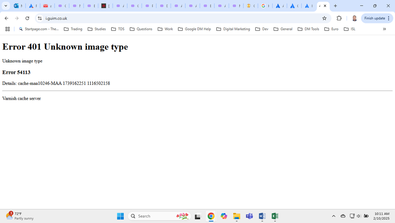Open Task View in taskbar
This screenshot has height=223, width=395.
(198, 216)
